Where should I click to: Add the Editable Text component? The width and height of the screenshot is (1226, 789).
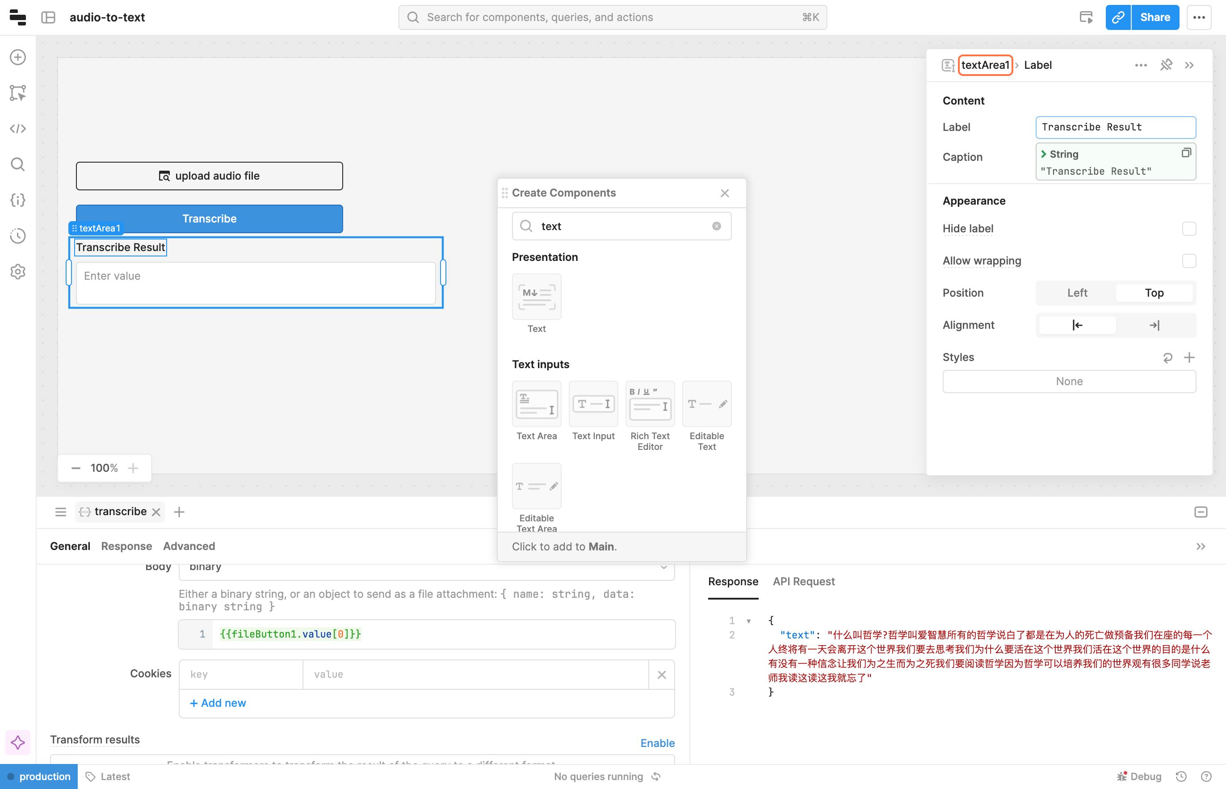point(706,404)
